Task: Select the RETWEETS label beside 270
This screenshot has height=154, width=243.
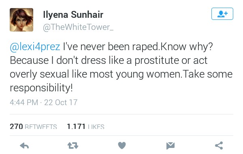Action: coord(41,127)
